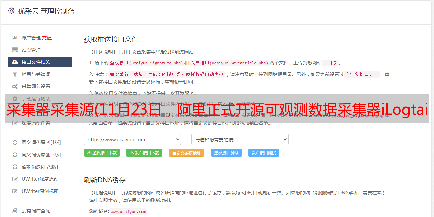Viewport: 434px width, 217px height.
Task: Click edit icon for UWriter深度原创
Action: (x=15, y=179)
